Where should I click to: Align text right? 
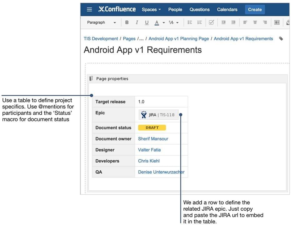pos(265,22)
